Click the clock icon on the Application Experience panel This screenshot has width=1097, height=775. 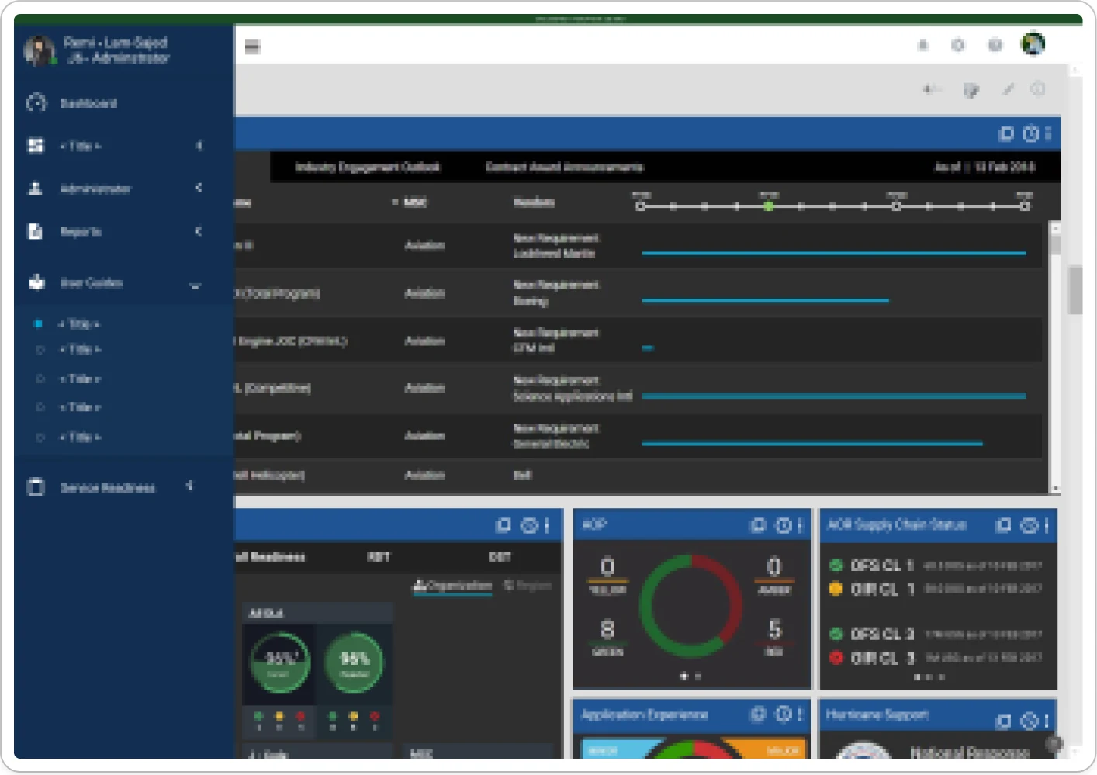[x=784, y=714]
